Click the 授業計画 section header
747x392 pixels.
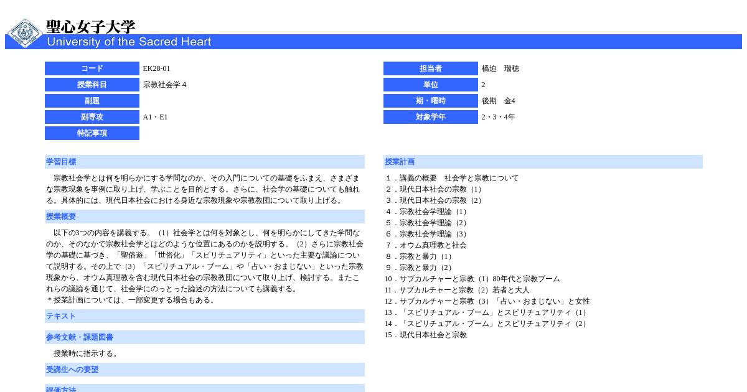pyautogui.click(x=543, y=162)
